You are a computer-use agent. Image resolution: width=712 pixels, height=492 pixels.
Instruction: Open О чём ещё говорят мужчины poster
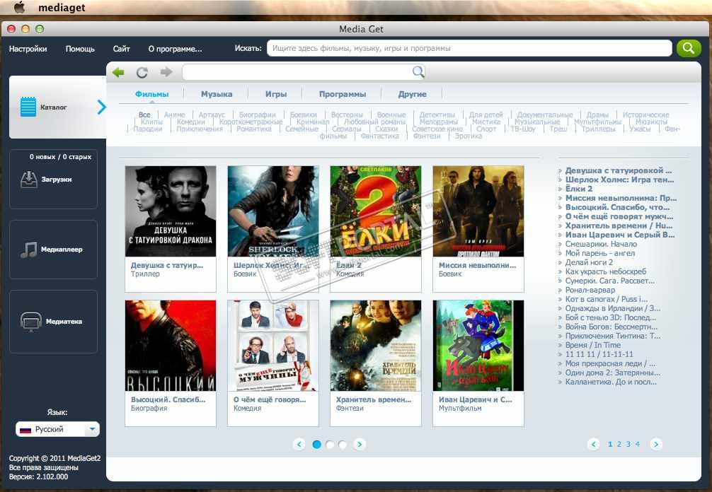click(273, 346)
